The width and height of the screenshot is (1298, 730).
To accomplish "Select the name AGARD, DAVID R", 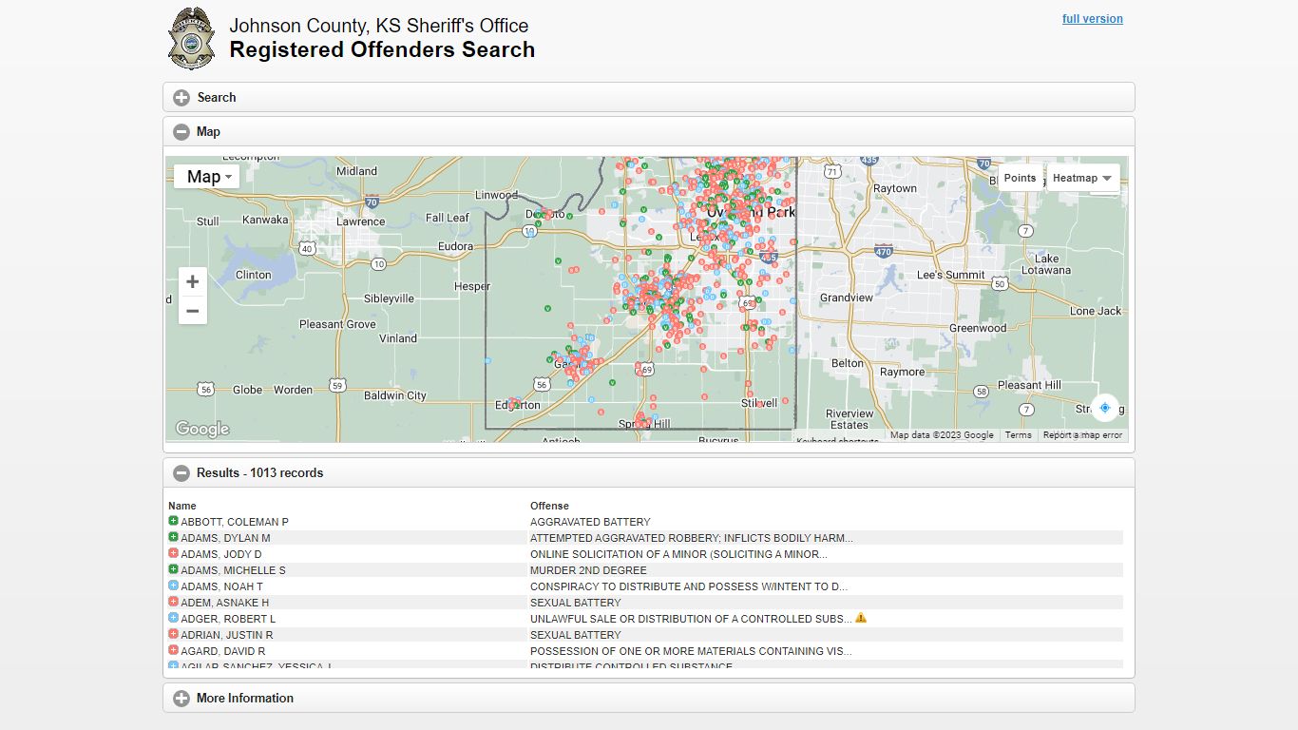I will coord(223,651).
